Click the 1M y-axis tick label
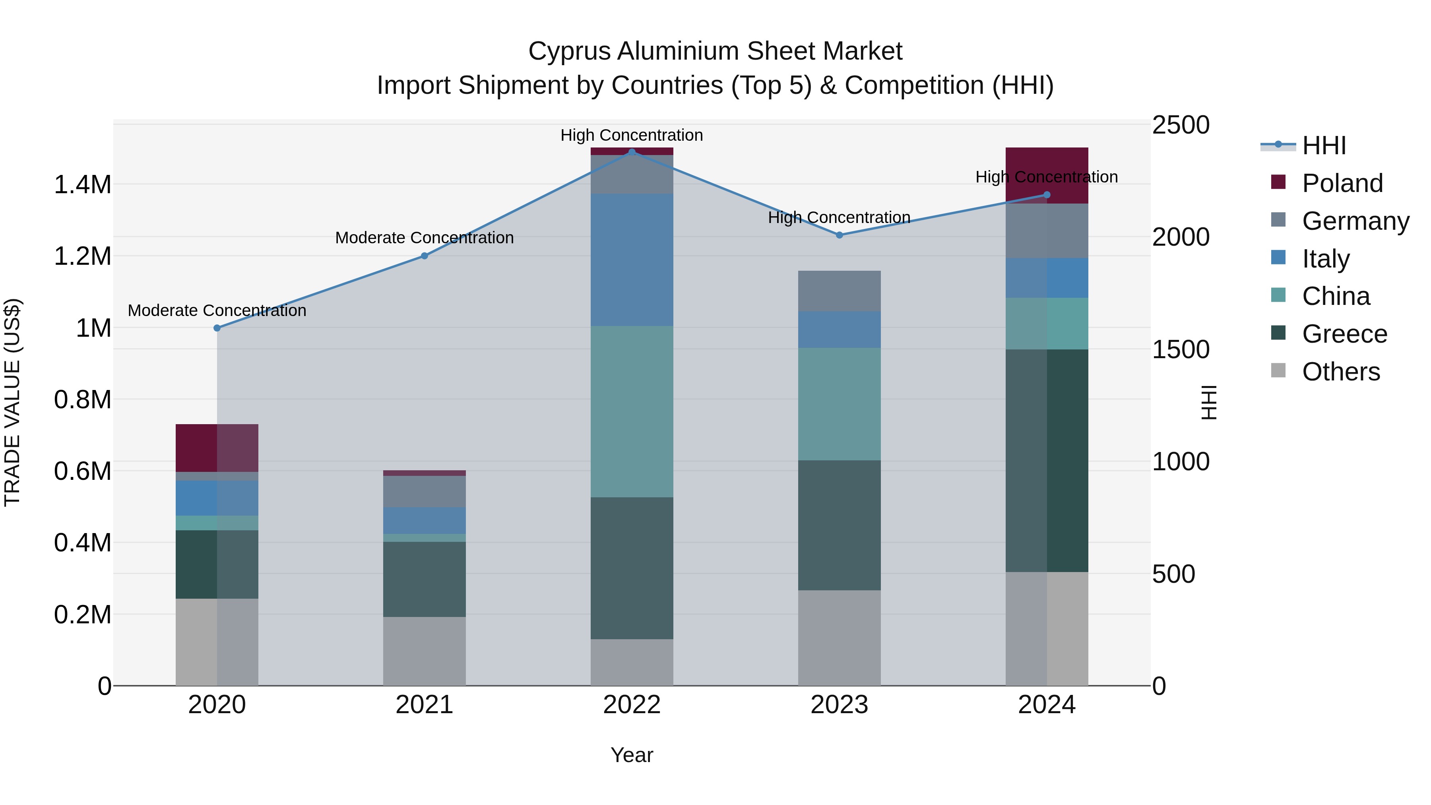The width and height of the screenshot is (1431, 805). 93,328
